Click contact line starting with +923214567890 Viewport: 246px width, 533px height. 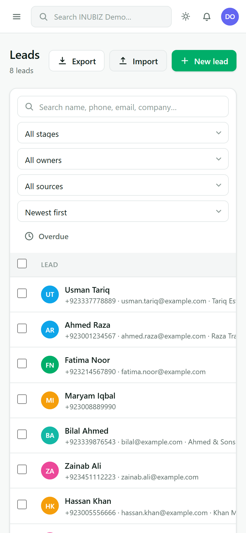tap(135, 372)
